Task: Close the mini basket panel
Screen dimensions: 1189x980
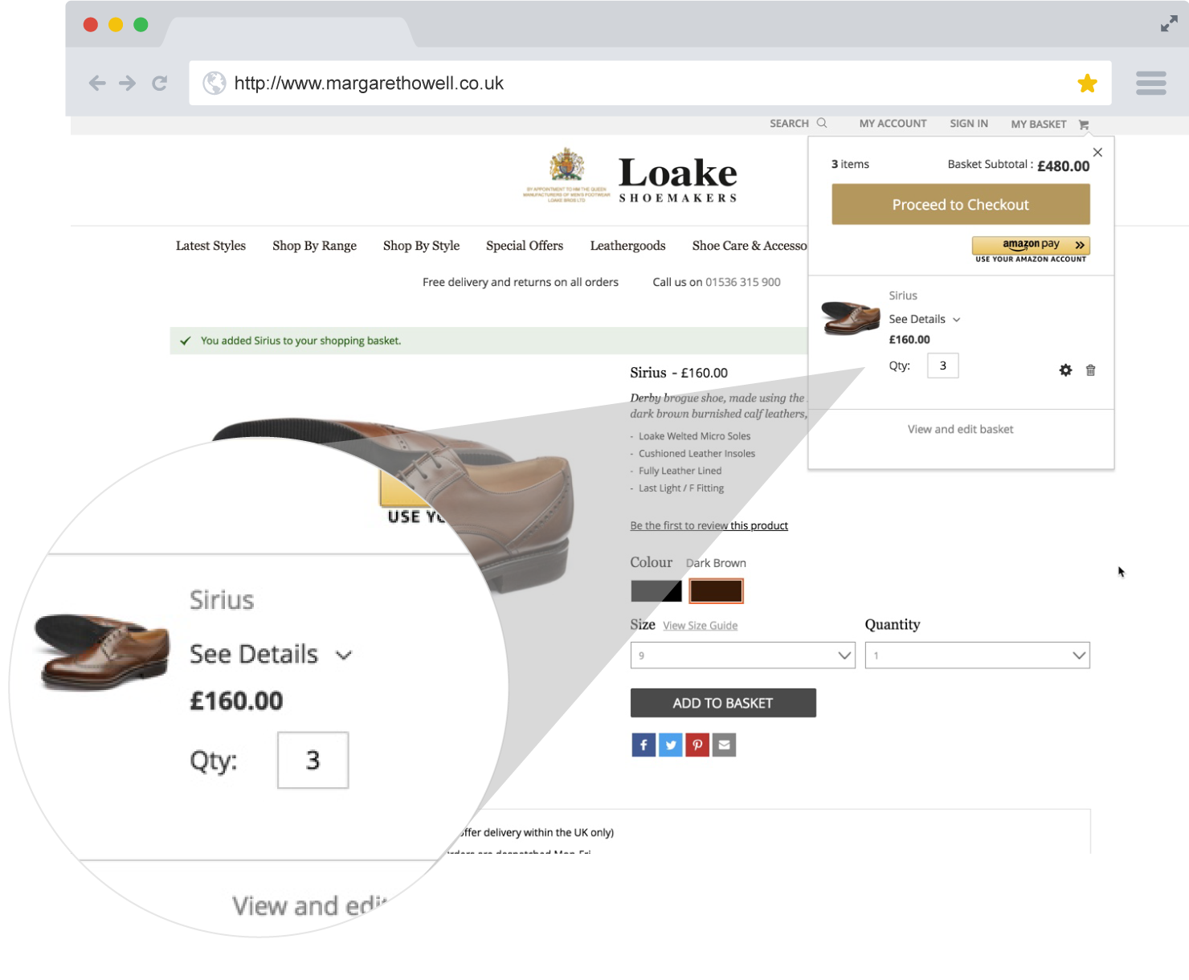Action: point(1097,153)
